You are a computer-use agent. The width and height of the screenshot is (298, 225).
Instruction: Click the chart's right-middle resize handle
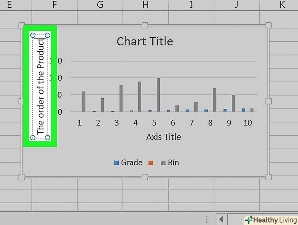pyautogui.click(x=268, y=101)
